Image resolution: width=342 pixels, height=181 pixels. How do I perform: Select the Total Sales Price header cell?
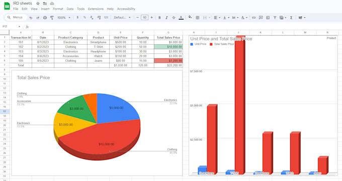tap(168, 38)
